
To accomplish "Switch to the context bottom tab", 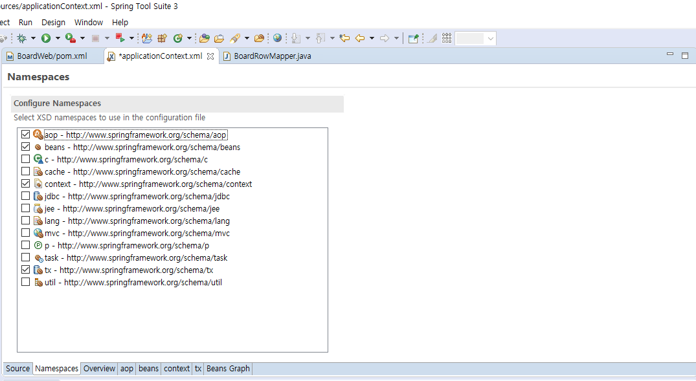I will tap(177, 369).
